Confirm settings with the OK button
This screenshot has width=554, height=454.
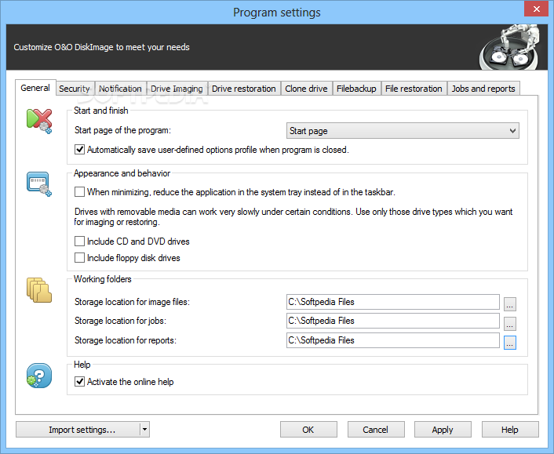(x=308, y=430)
